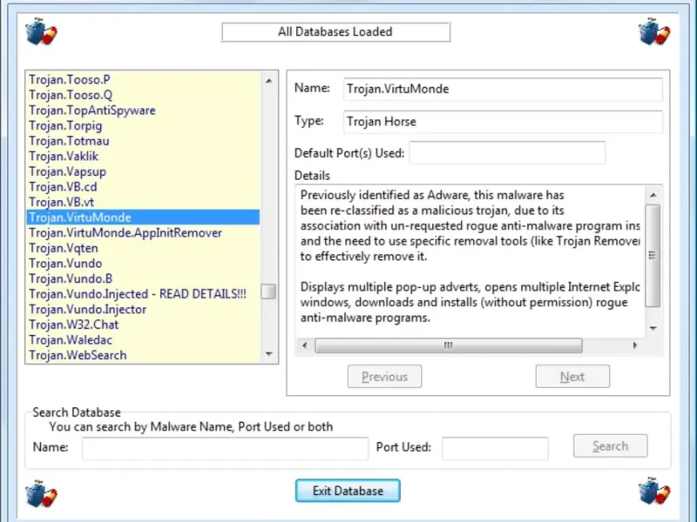This screenshot has height=522, width=697.
Task: Select Trojan.TopAntiSpyware entry
Action: [x=143, y=110]
